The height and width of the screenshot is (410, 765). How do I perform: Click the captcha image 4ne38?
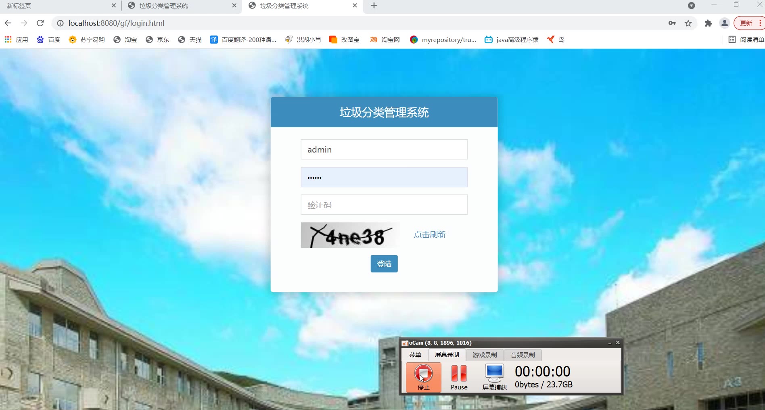pos(350,235)
